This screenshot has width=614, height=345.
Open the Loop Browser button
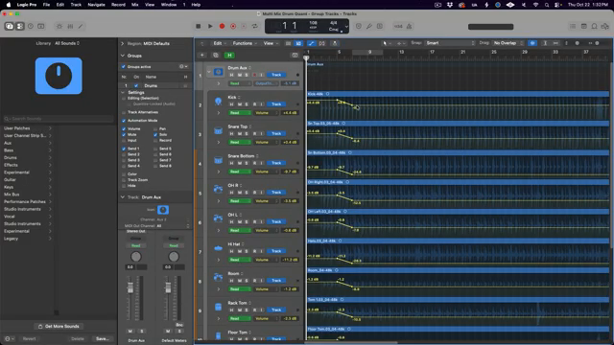594,26
